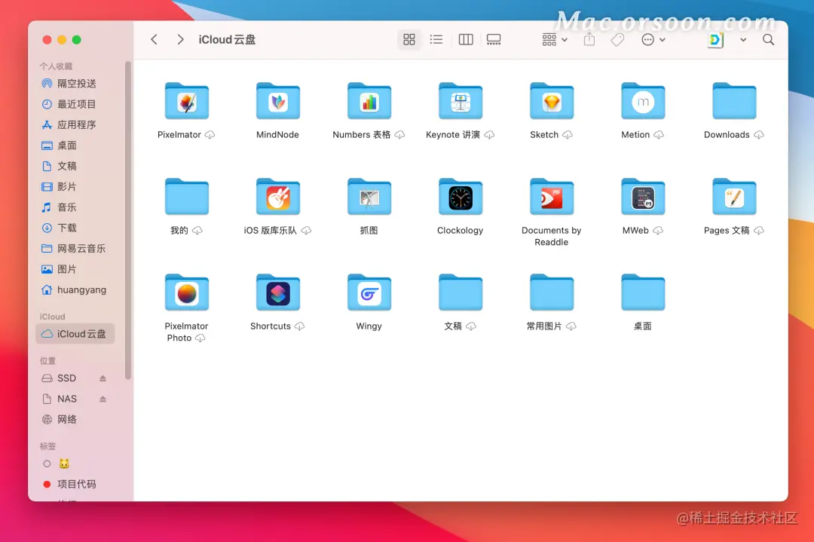Select the 常用图片 folder

551,292
